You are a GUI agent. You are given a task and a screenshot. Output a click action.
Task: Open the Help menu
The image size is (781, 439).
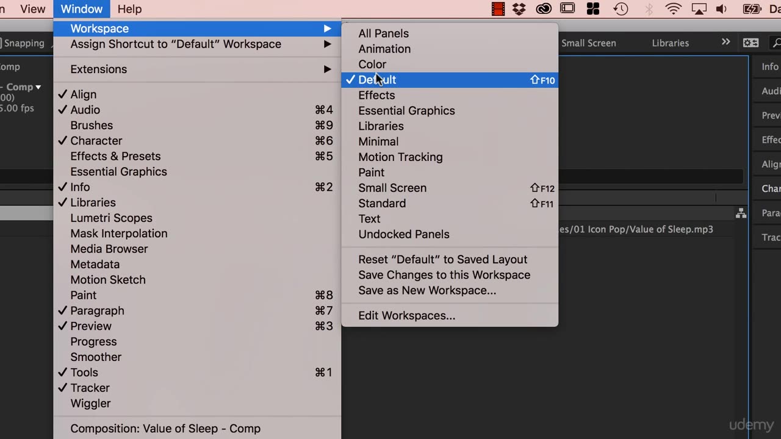click(129, 9)
